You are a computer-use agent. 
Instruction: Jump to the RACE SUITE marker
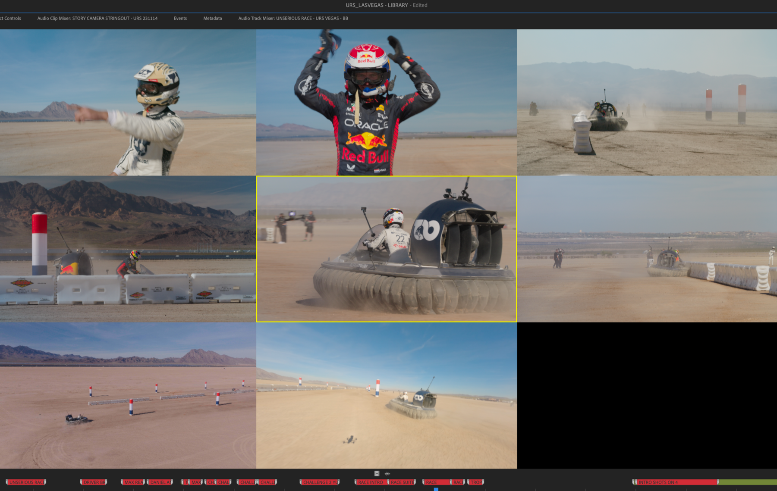(x=402, y=482)
